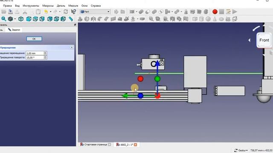Screen dimensions: 273x153
Task: Start macro recording with the red circle
Action: (x=215, y=11)
